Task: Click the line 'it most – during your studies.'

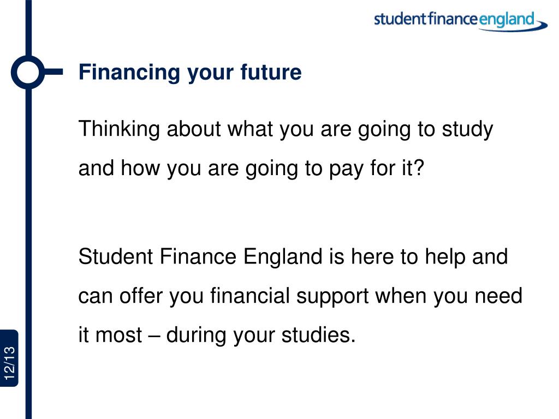Action: pos(217,336)
